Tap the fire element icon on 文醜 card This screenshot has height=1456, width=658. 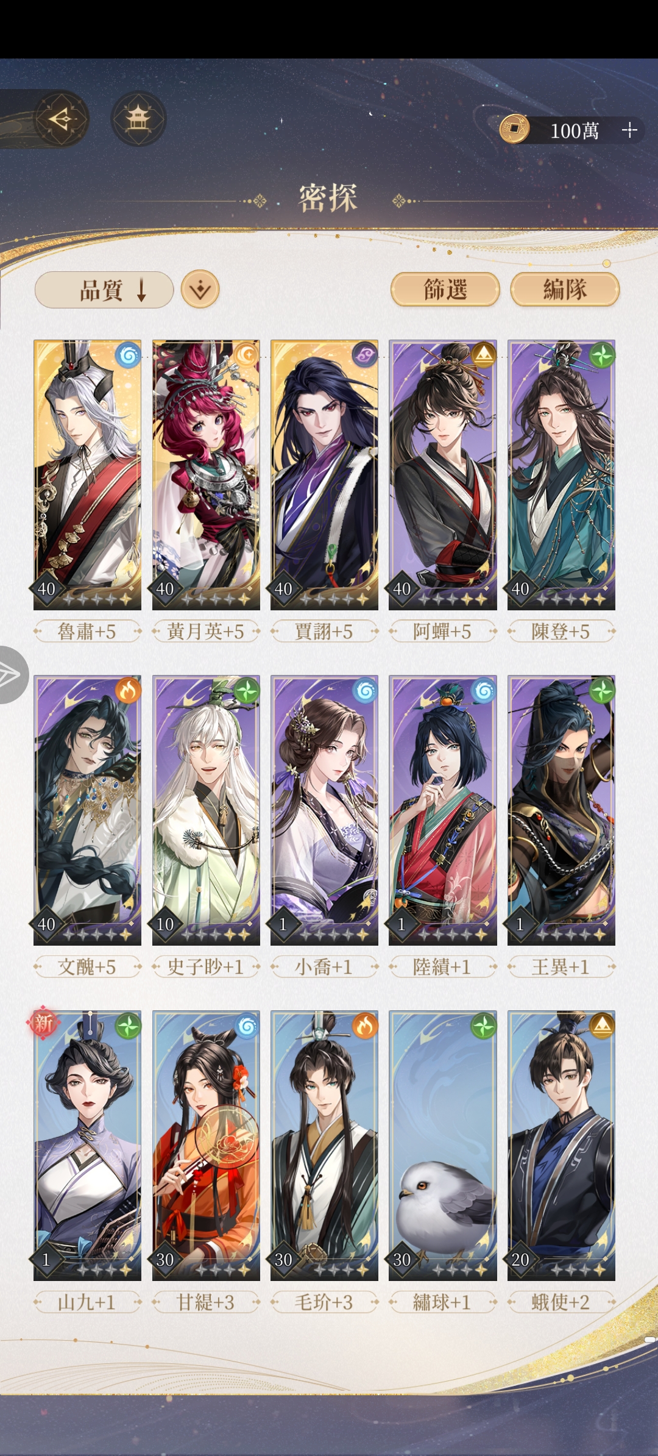[x=128, y=690]
